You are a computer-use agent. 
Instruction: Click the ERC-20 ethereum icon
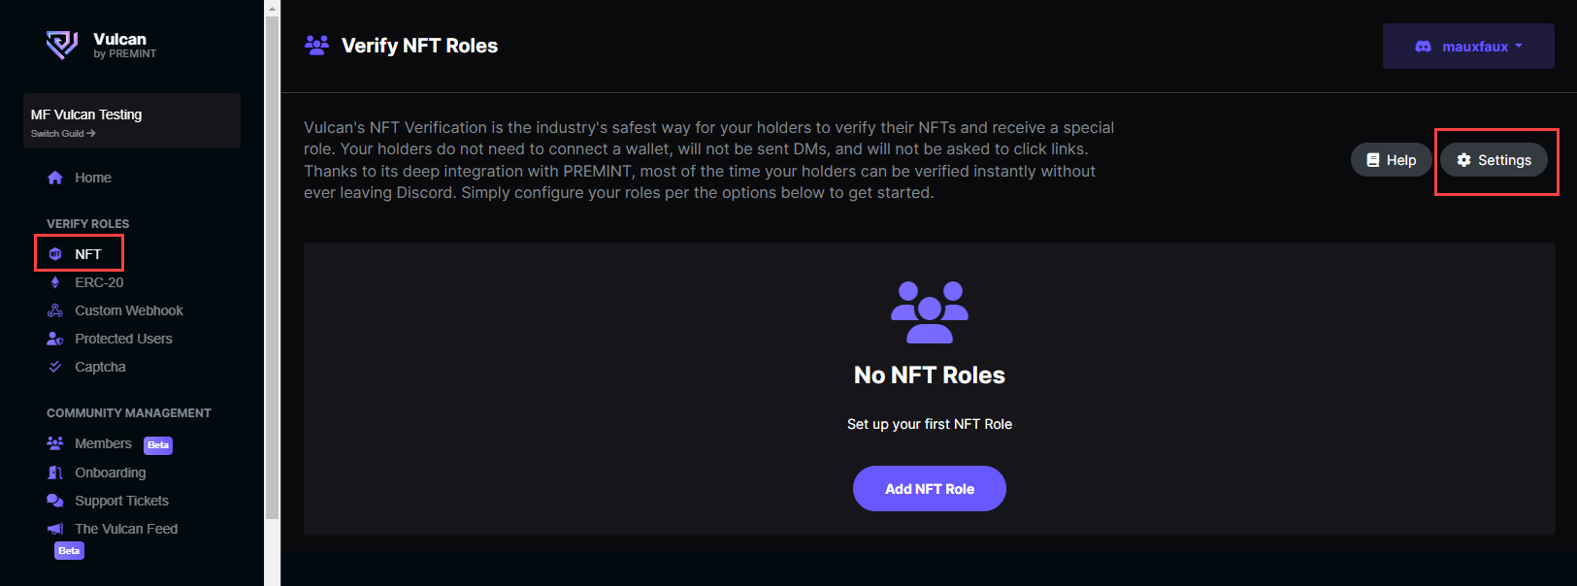point(55,282)
